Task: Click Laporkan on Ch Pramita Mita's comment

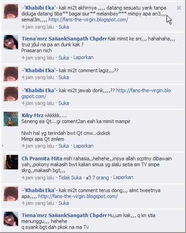Action: point(123,177)
